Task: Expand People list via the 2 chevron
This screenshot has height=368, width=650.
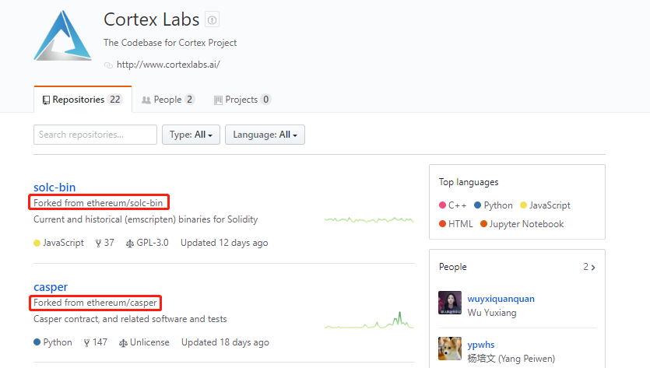Action: (x=589, y=268)
